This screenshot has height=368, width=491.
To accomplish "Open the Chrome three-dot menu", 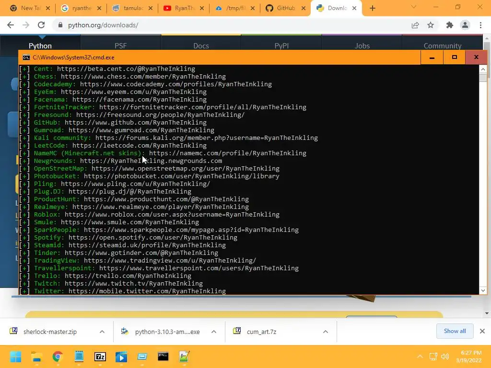I will tap(480, 25).
